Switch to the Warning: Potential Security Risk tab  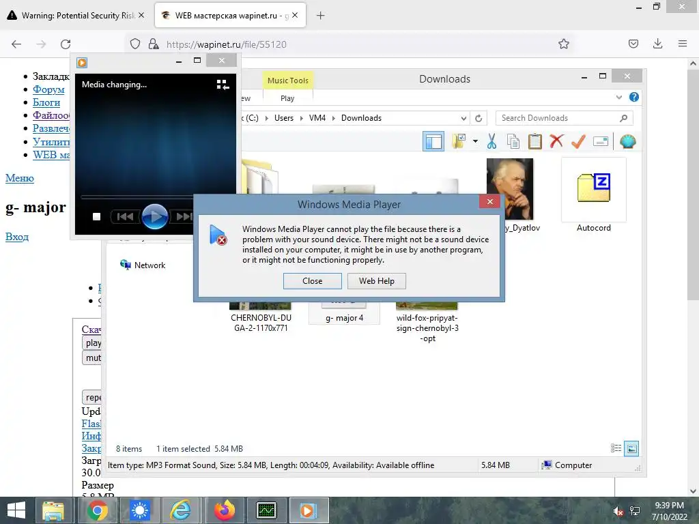tap(76, 16)
